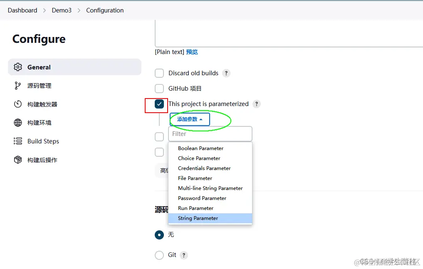Choose Multi-line String Parameter

pos(210,188)
